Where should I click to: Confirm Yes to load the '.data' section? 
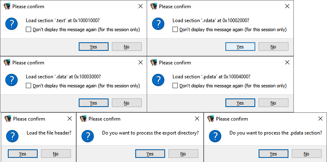(x=93, y=103)
